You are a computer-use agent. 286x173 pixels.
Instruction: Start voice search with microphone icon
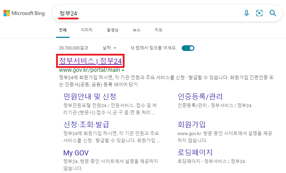(x=246, y=13)
